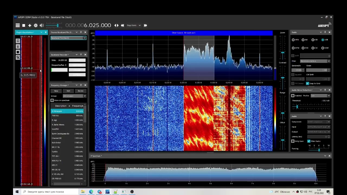Collapse the Baseband Recorder panel chevron
The image size is (347, 195).
[x=76, y=55]
